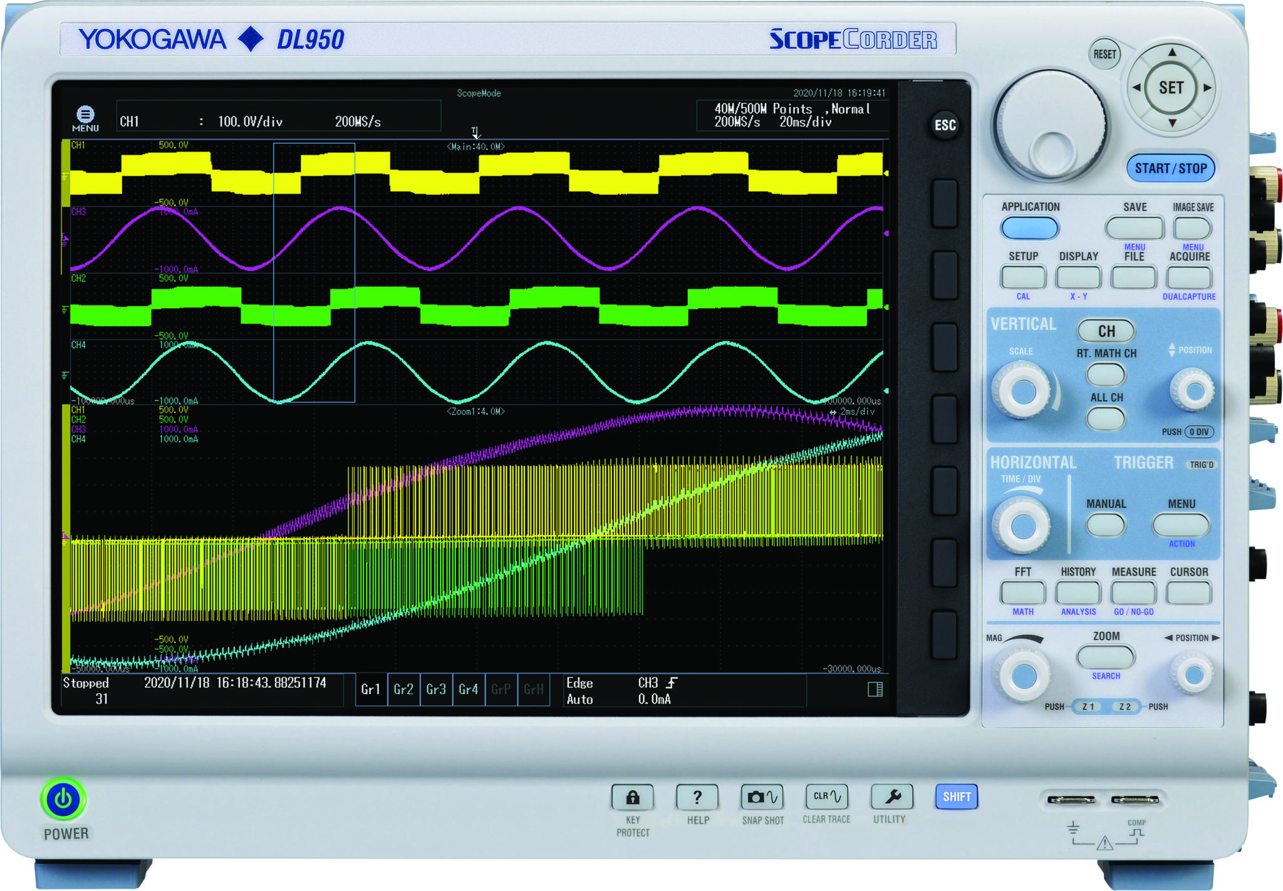Select the Gr4 group tab
Image resolution: width=1283 pixels, height=891 pixels.
tap(469, 689)
